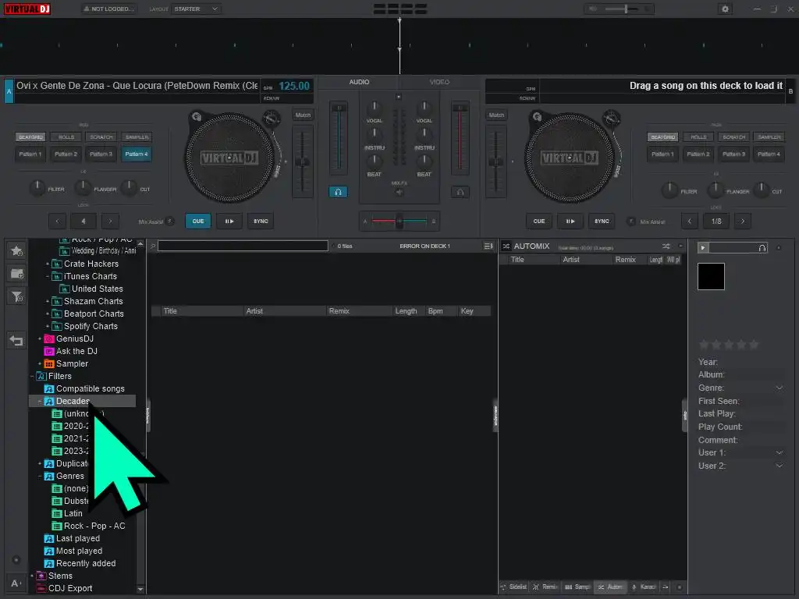
Task: Play or pause deck A
Action: pos(229,221)
